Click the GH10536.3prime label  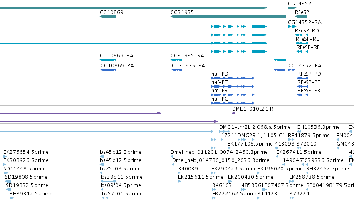[x=318, y=127]
